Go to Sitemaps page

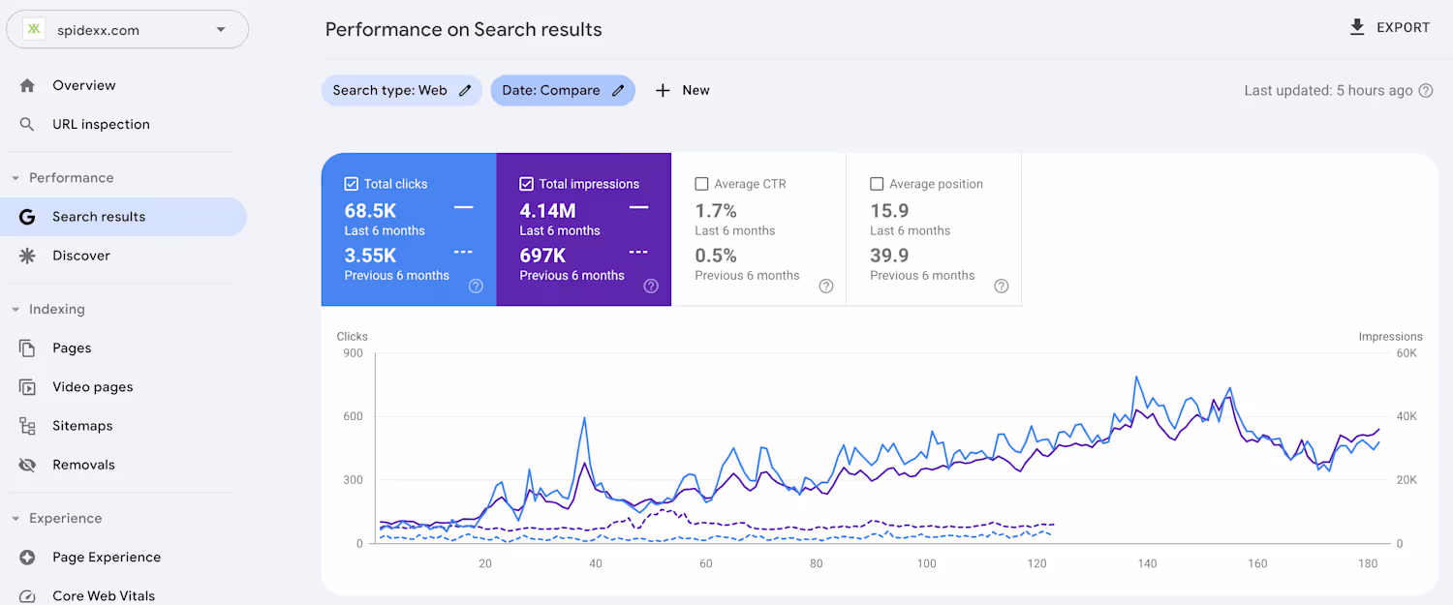point(82,426)
